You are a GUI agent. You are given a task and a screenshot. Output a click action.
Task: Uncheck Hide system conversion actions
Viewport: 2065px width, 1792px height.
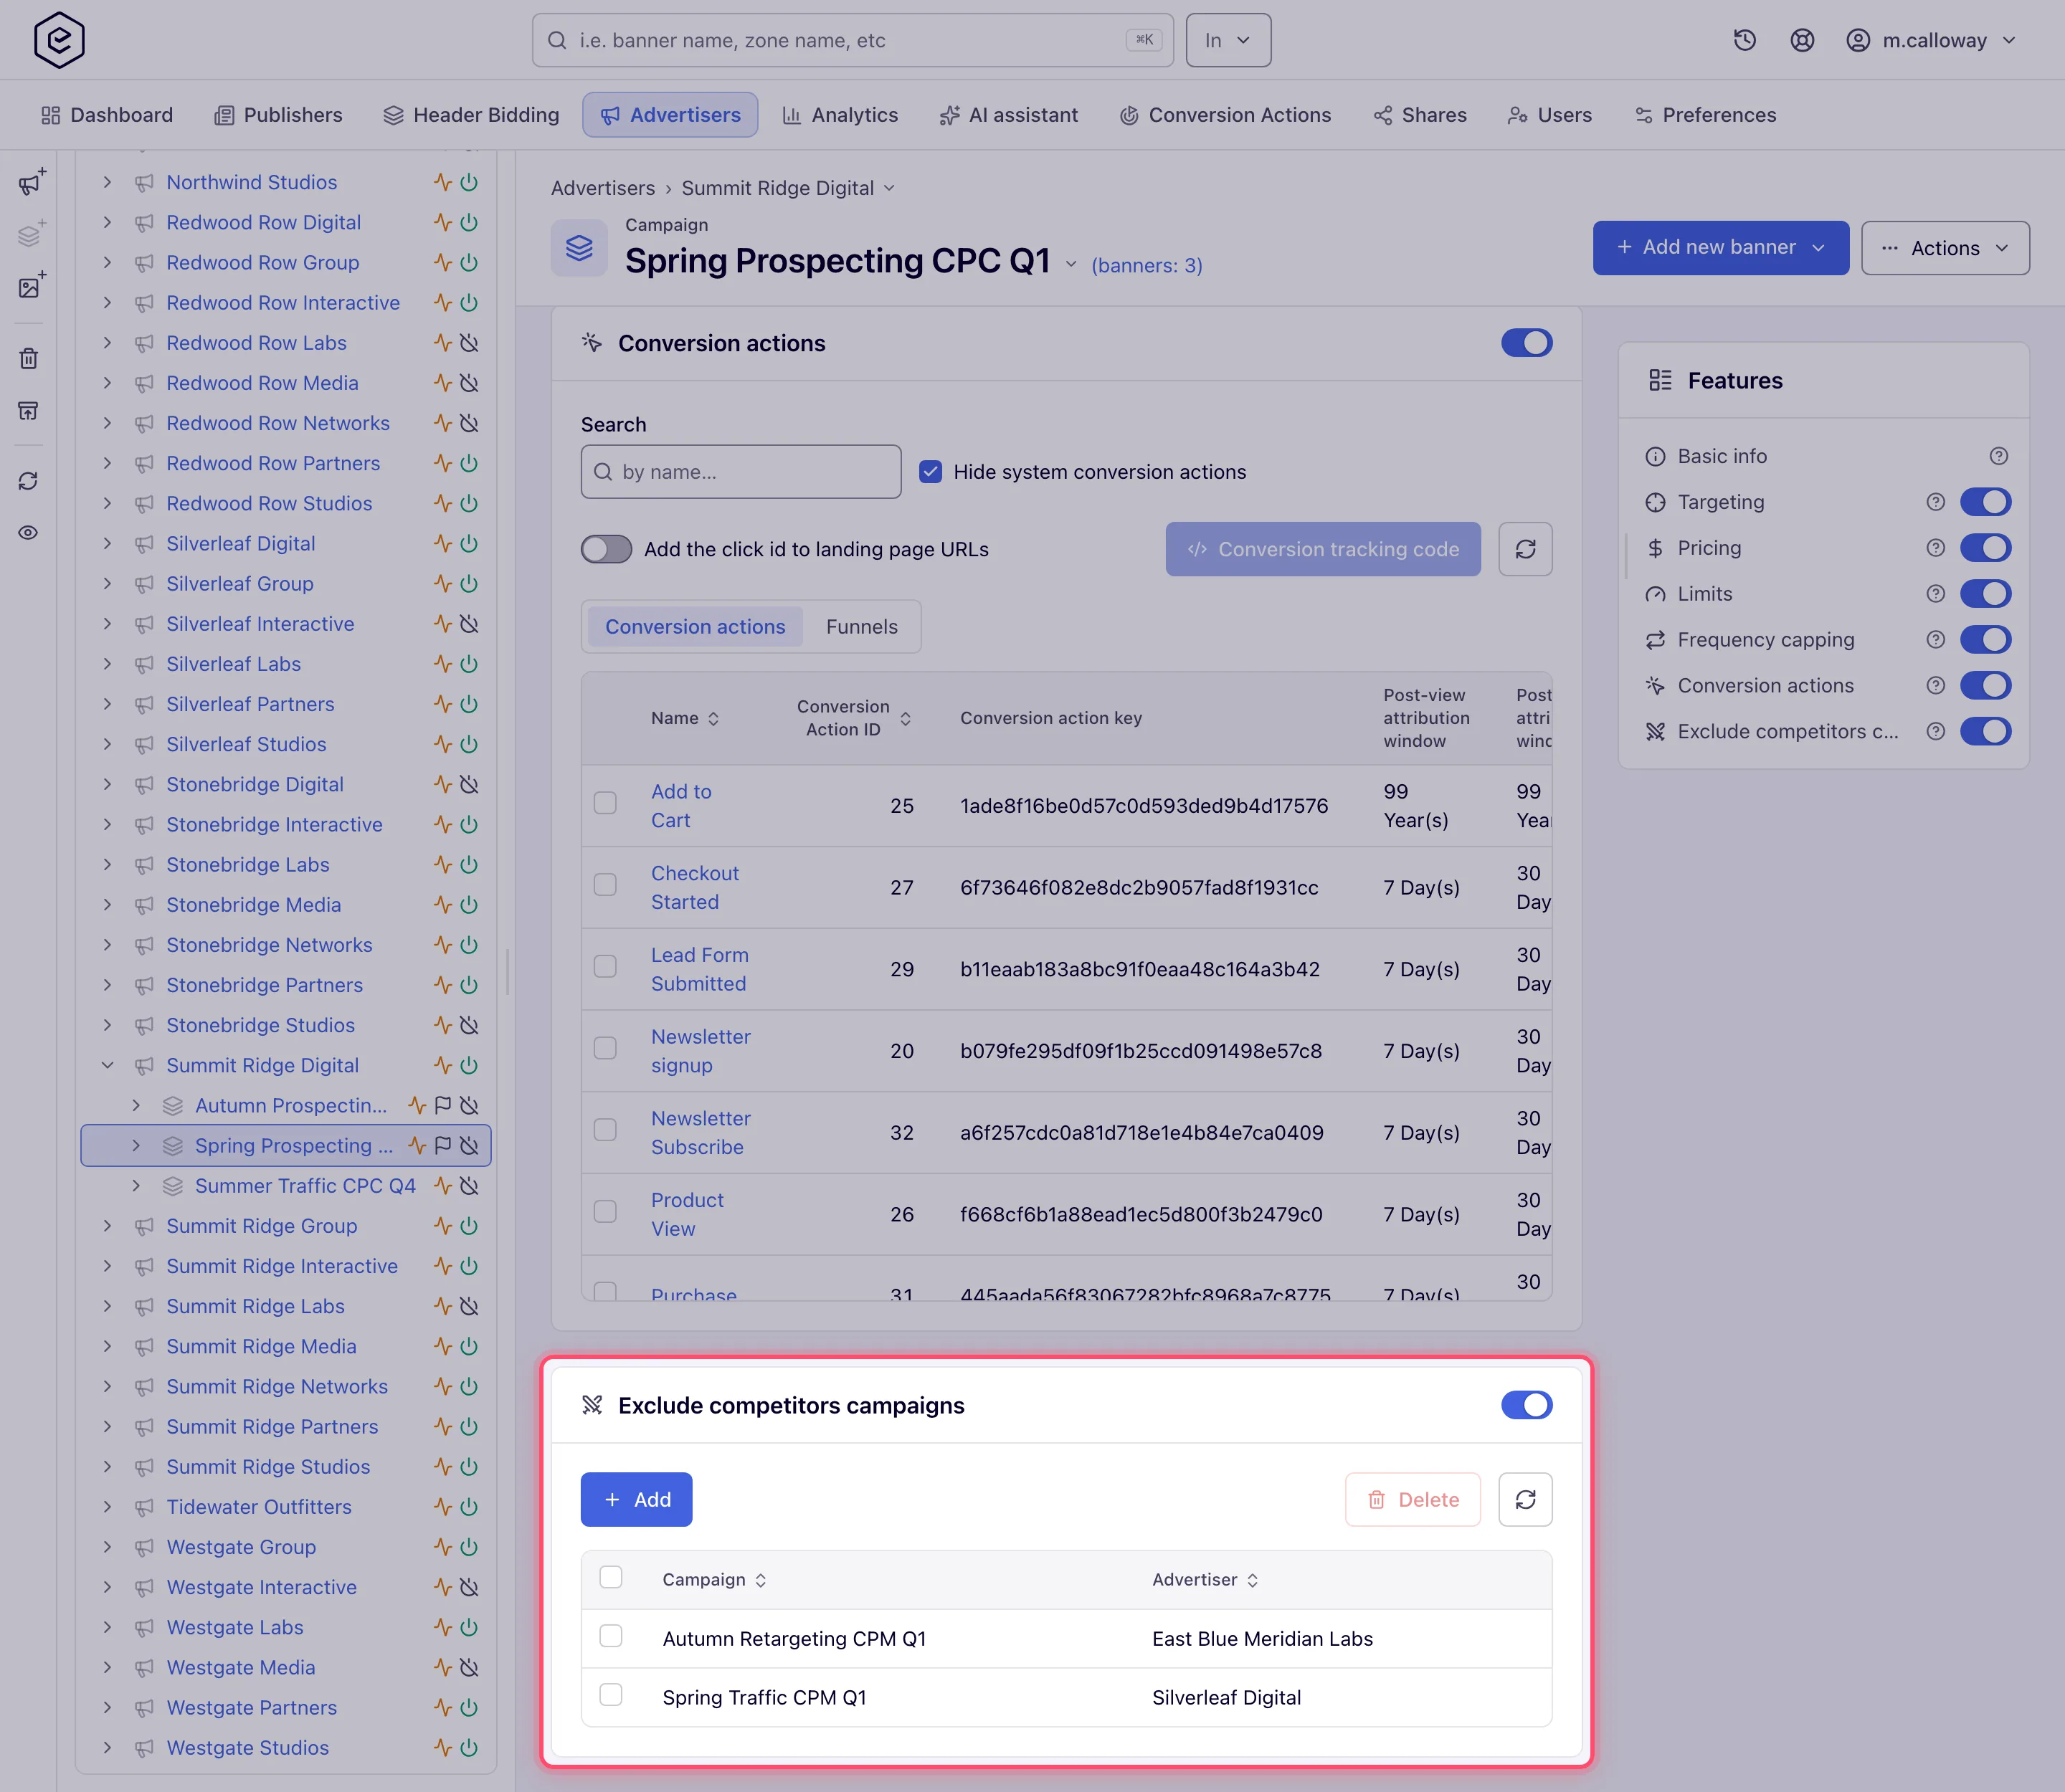[x=931, y=472]
